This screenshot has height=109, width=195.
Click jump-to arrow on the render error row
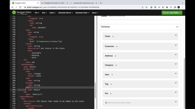point(176,102)
